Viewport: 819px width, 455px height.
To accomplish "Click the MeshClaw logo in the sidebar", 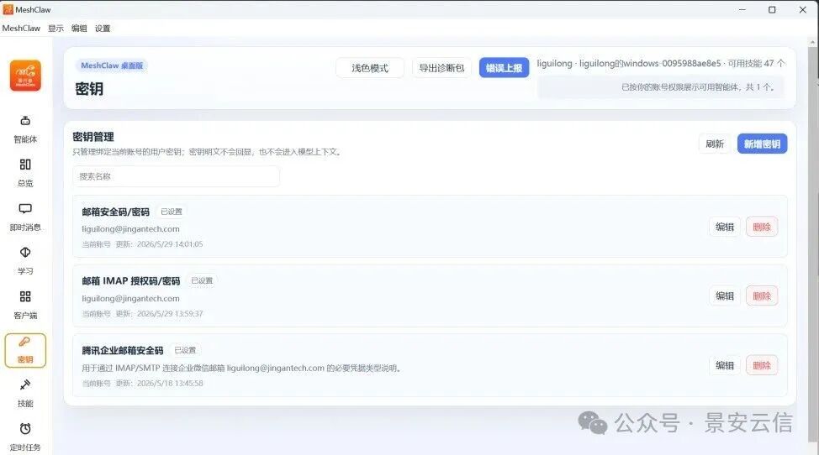I will click(25, 76).
